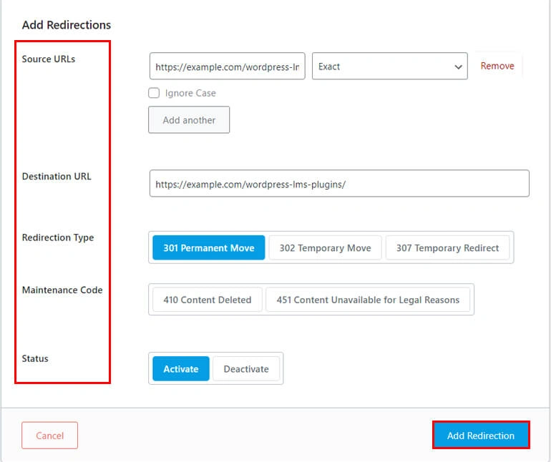Cancel the redirection form

pos(49,436)
